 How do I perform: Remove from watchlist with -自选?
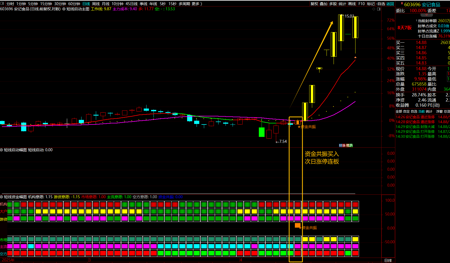[x=380, y=4]
